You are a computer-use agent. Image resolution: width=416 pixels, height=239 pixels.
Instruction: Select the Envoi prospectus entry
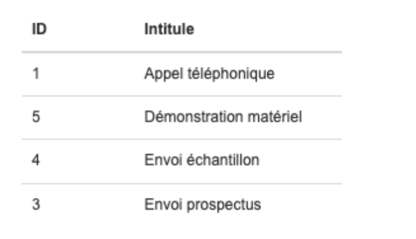203,205
